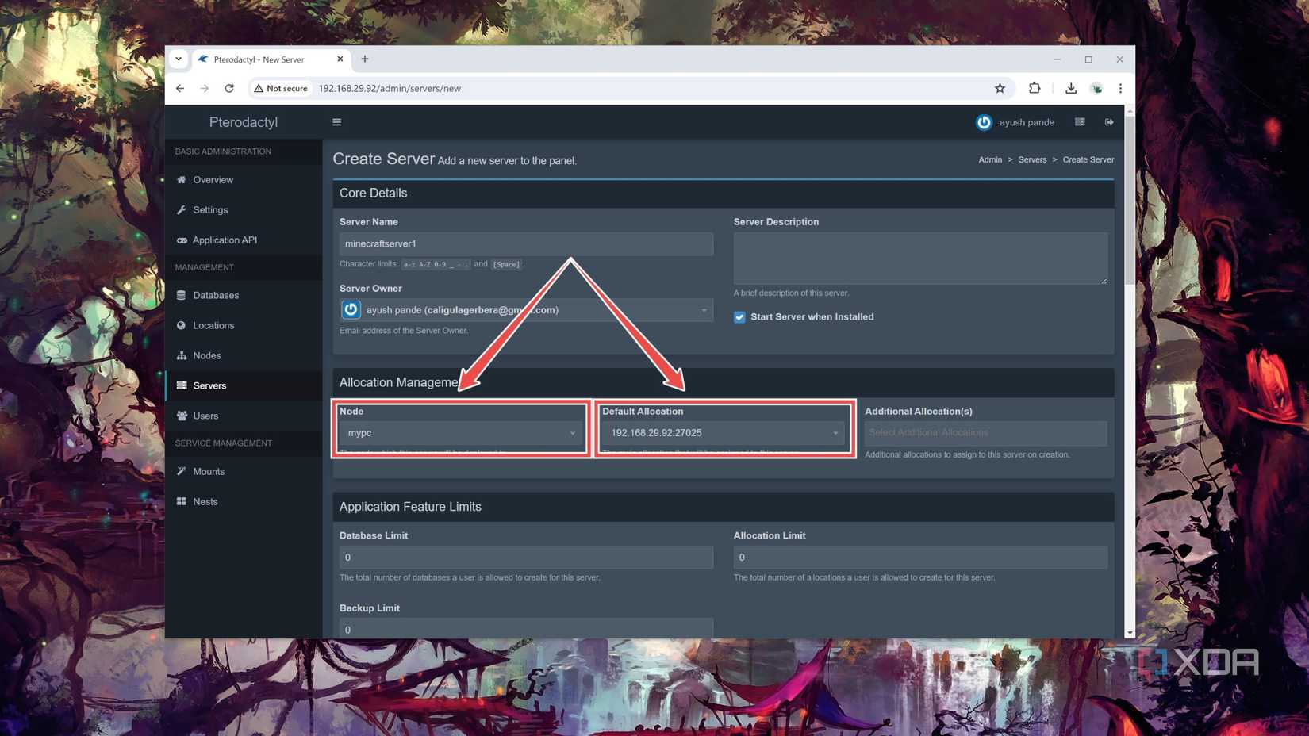Click the browser forward arrow
Viewport: 1309px width, 736px height.
(205, 88)
